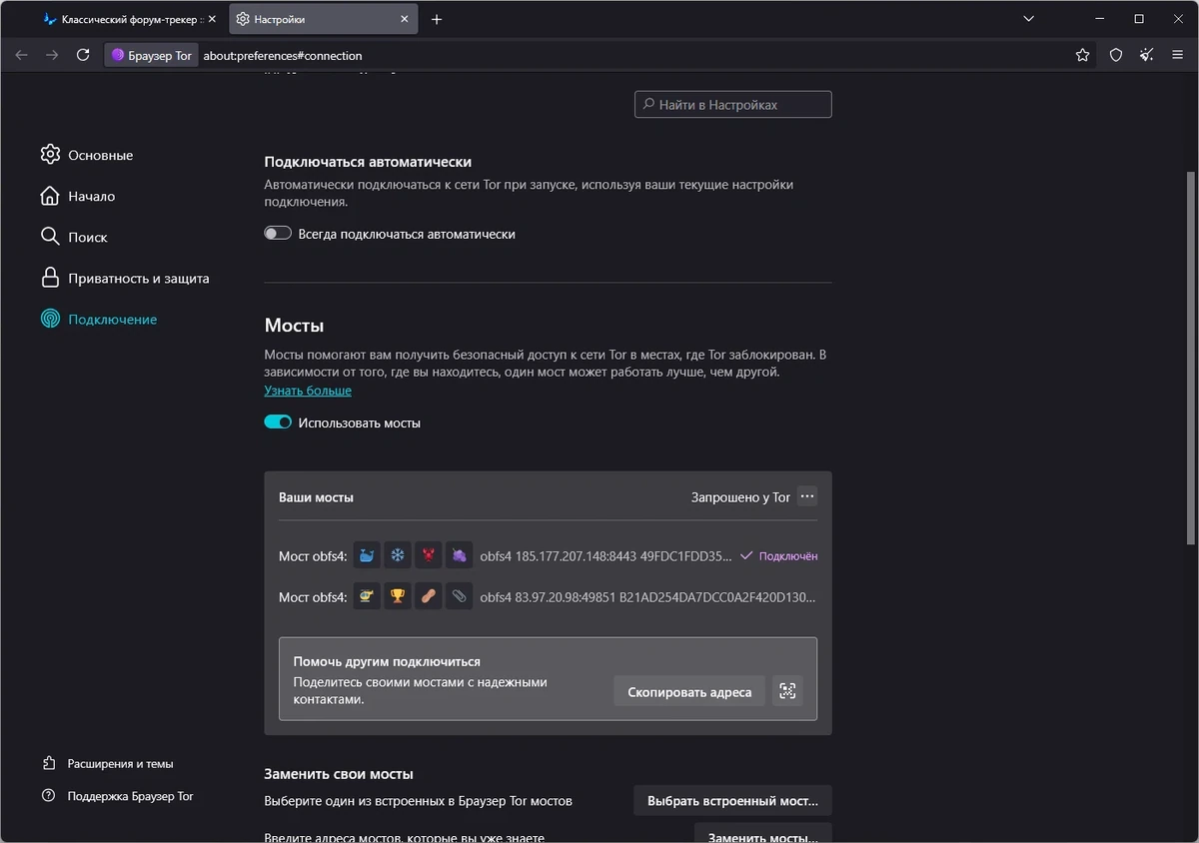Image resolution: width=1199 pixels, height=843 pixels.
Task: Click the broom New Identity icon
Action: click(x=1147, y=55)
